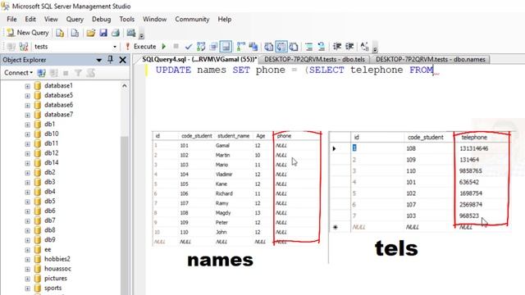Toggle auto hide pin on Object Explorer
Viewport: 525px width, 295px height.
[x=110, y=60]
